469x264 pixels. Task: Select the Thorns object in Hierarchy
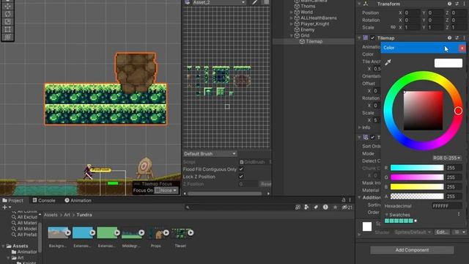308,7
